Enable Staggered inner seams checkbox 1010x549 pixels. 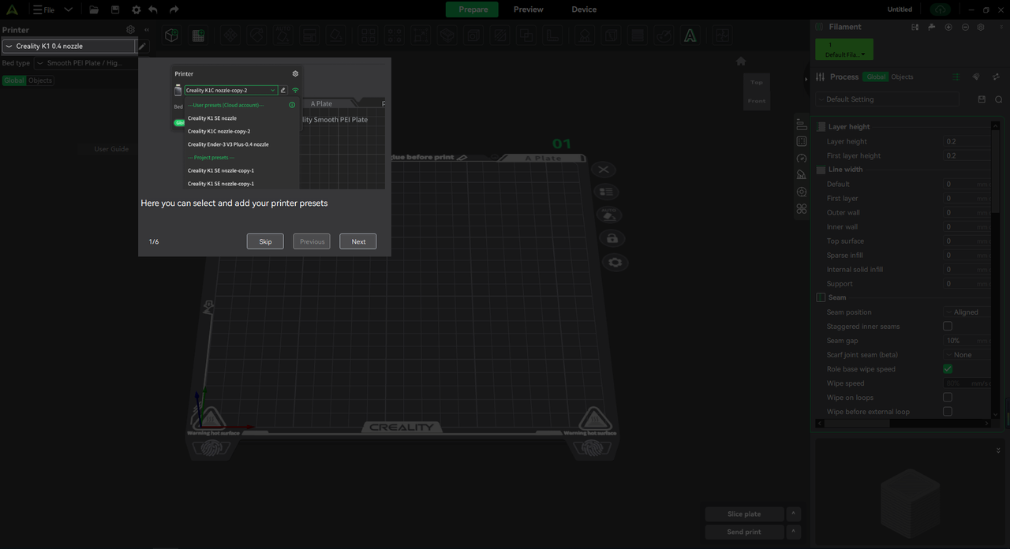948,327
